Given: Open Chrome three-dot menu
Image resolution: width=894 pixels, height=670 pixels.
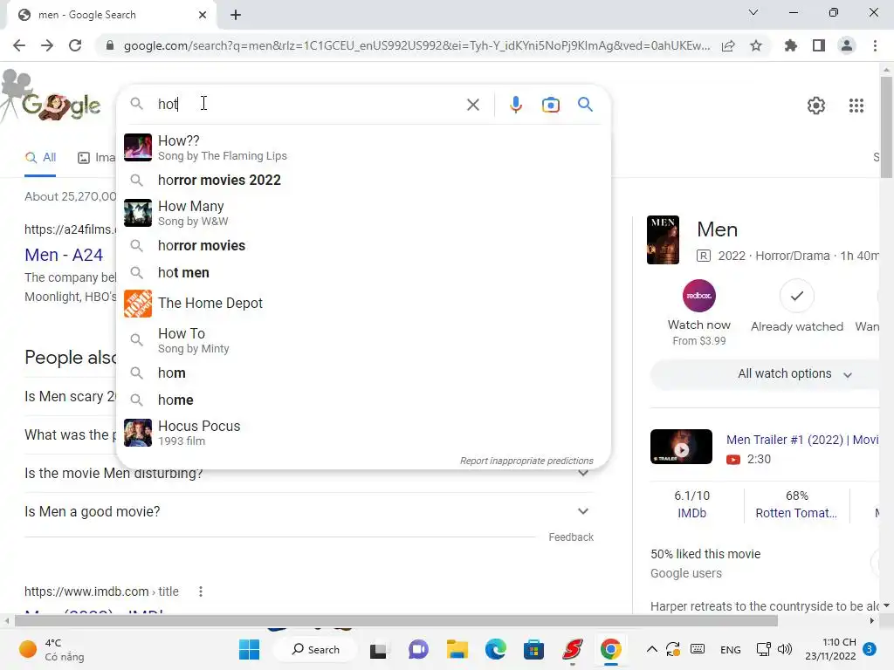Looking at the screenshot, I should tap(875, 45).
